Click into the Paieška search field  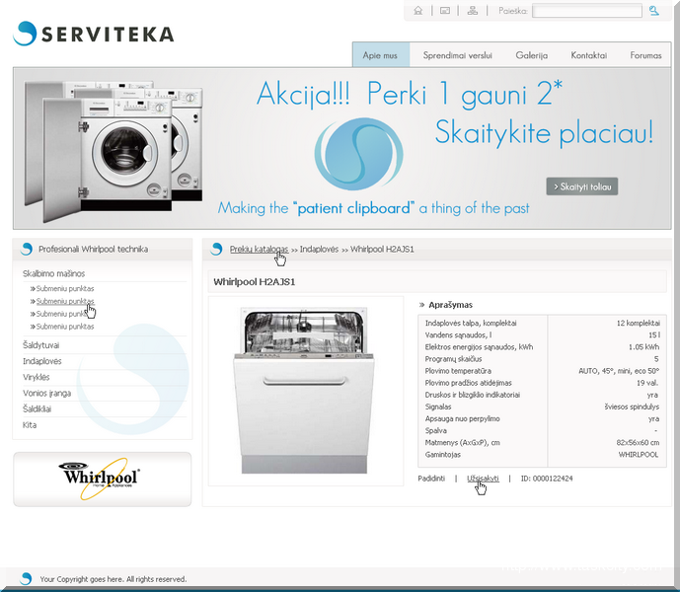(x=586, y=11)
